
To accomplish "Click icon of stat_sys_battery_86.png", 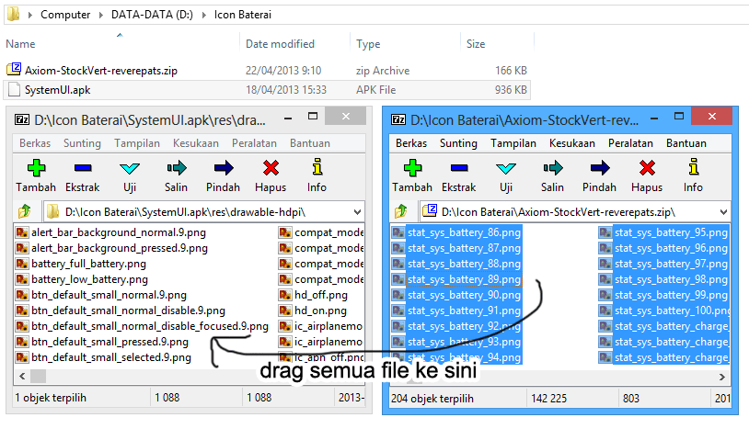I will coord(398,232).
